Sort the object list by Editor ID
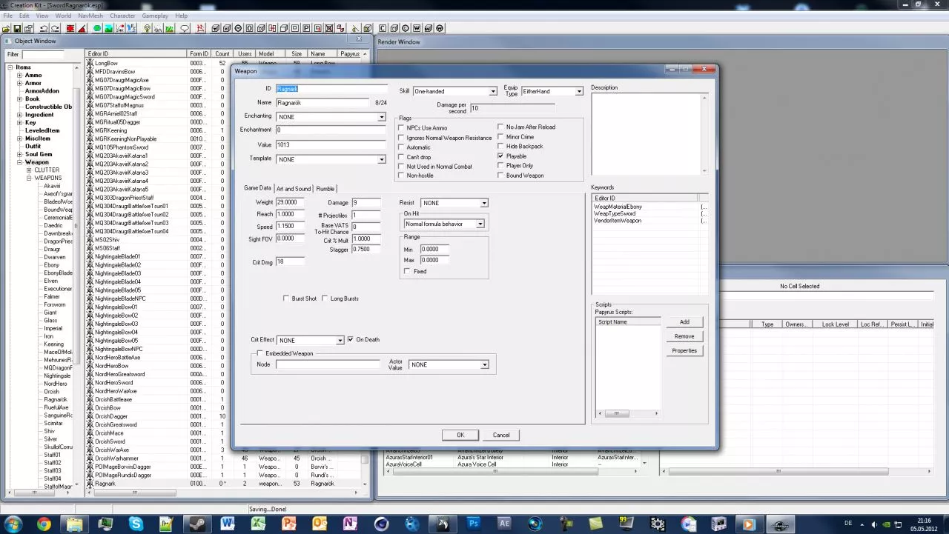 click(x=136, y=54)
